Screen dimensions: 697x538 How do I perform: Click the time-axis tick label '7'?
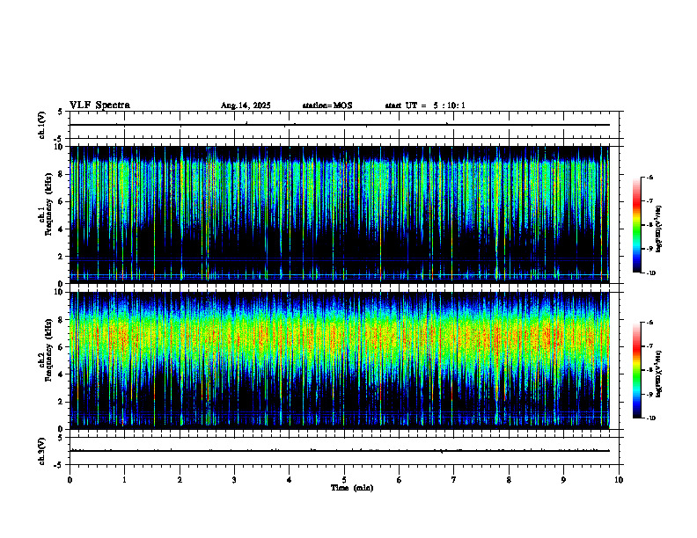[454, 480]
